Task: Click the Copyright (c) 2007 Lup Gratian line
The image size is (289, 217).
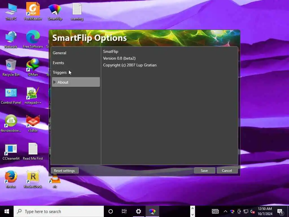Action: (x=130, y=65)
